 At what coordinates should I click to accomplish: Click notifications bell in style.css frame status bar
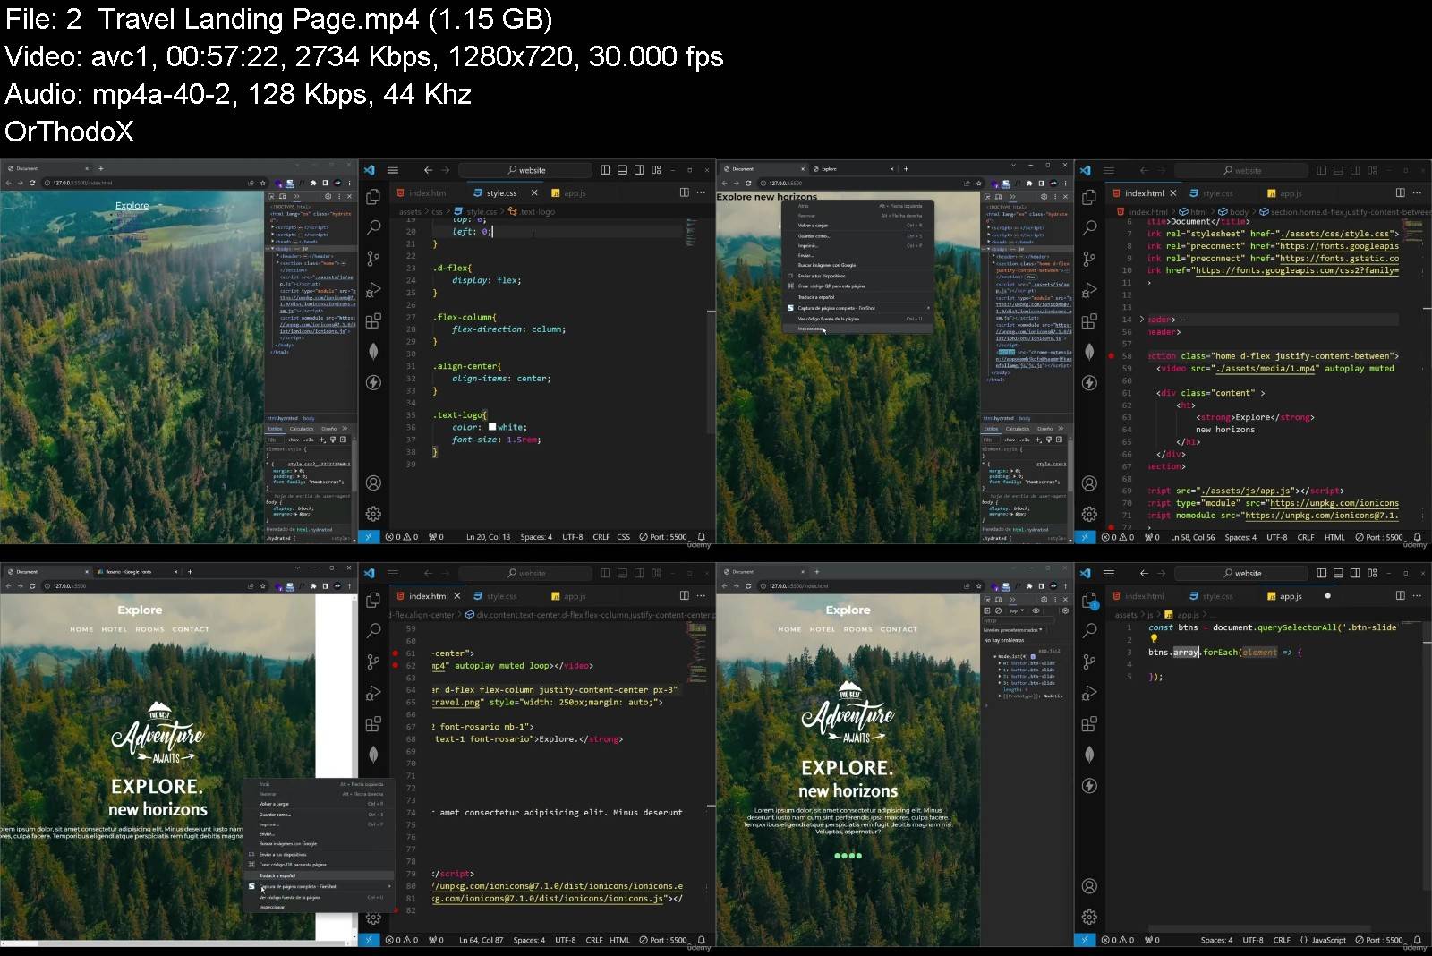(702, 537)
